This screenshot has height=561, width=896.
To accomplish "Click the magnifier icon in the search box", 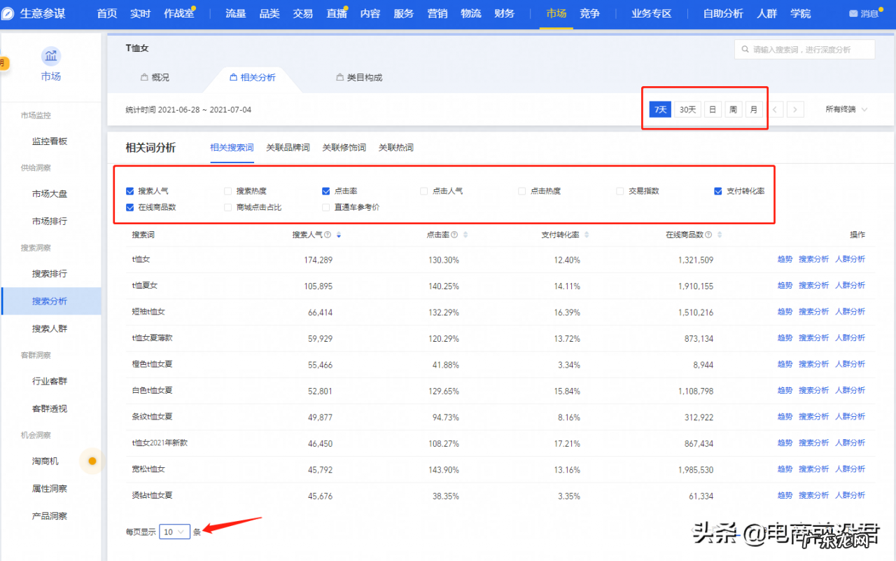I will coord(745,49).
